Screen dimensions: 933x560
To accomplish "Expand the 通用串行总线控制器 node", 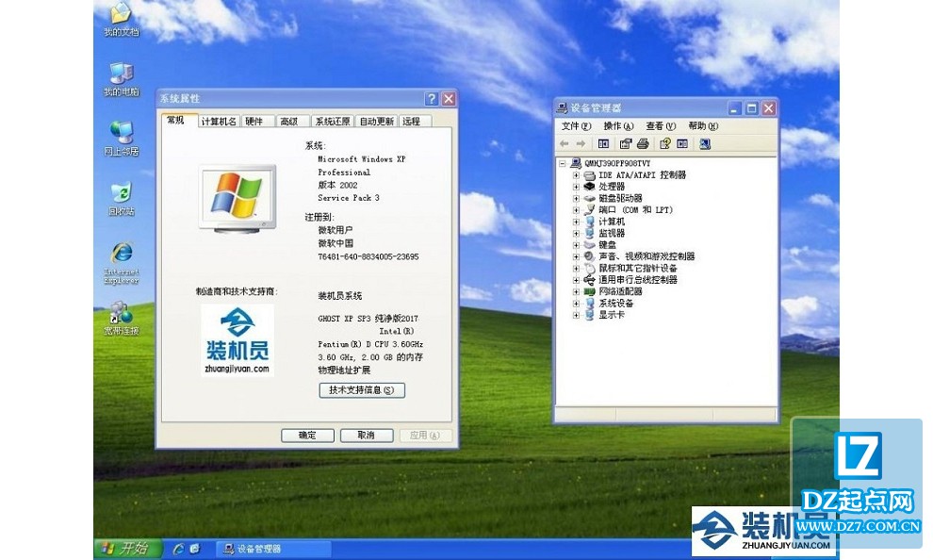I will (576, 280).
